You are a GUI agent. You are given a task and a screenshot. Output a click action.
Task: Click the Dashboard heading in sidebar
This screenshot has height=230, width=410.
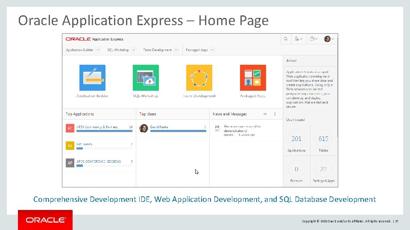[295, 120]
